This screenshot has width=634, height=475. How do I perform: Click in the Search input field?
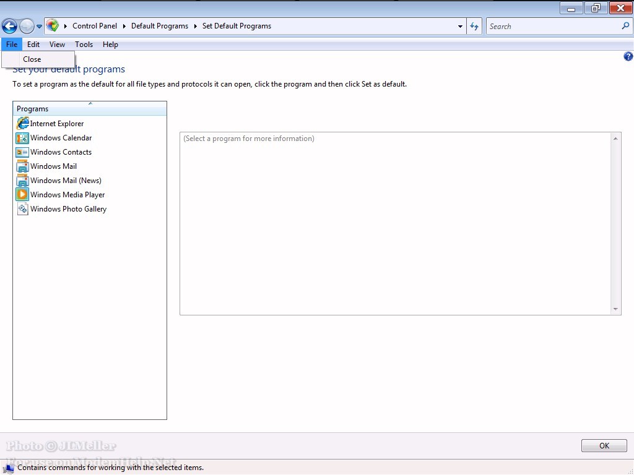553,26
